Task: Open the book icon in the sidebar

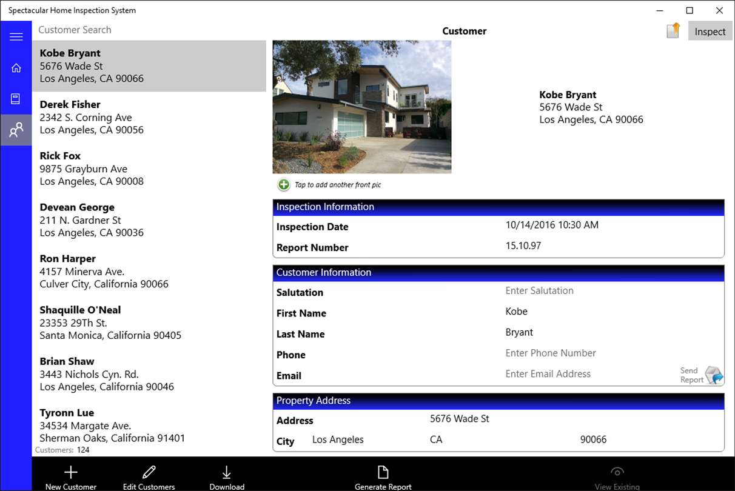Action: tap(16, 99)
